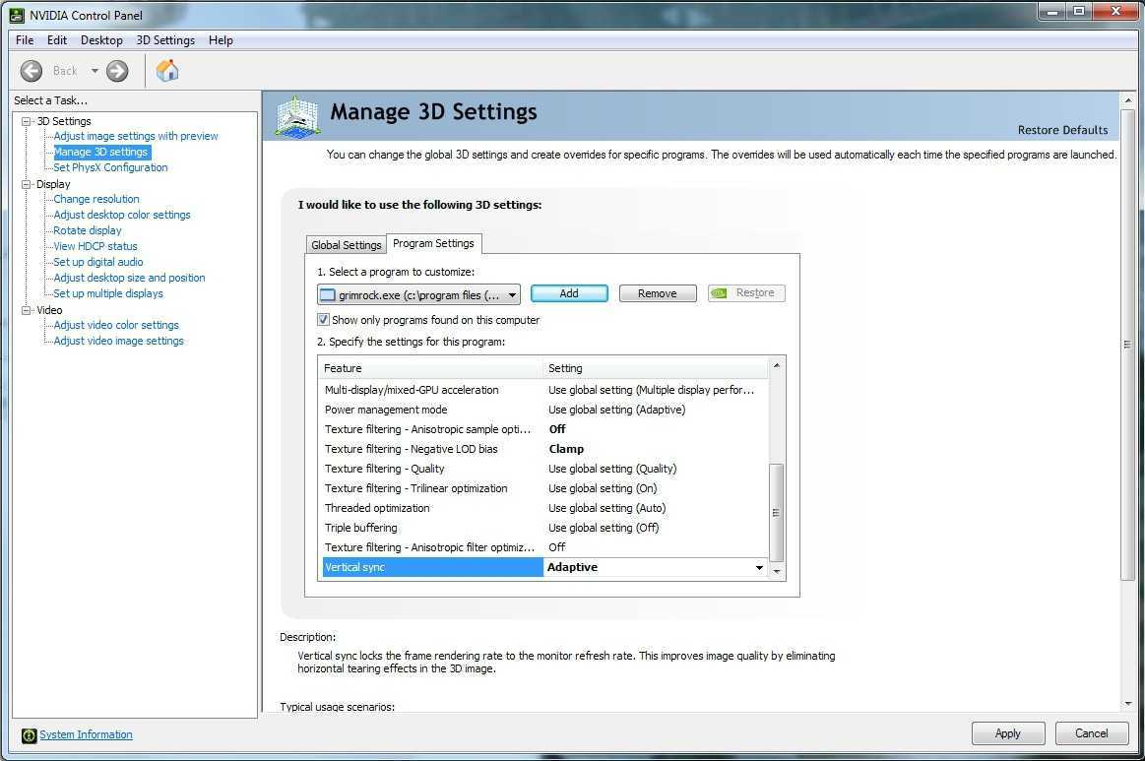
Task: Select Texture filtering - Anisotropic filter optimization row
Action: click(x=544, y=547)
